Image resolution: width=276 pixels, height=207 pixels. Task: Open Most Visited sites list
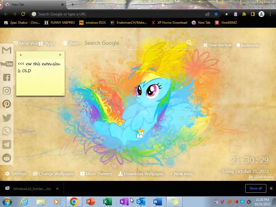(x=26, y=43)
